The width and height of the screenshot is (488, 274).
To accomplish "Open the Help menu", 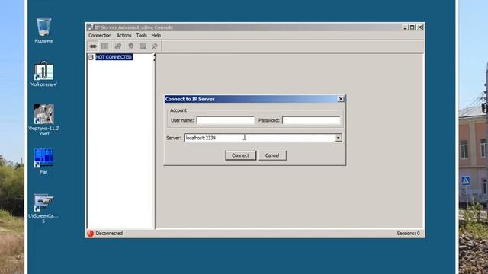I will (x=156, y=36).
